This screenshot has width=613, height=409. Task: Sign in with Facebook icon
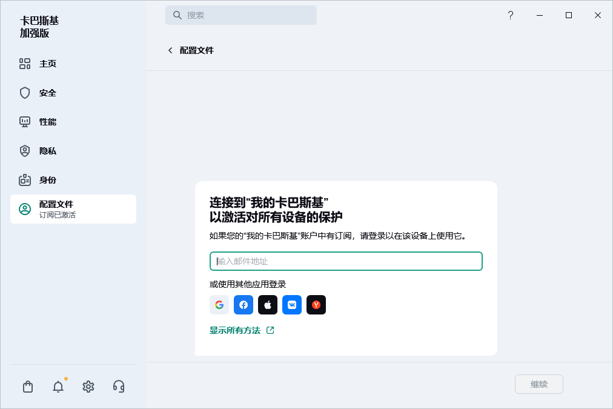pos(244,305)
